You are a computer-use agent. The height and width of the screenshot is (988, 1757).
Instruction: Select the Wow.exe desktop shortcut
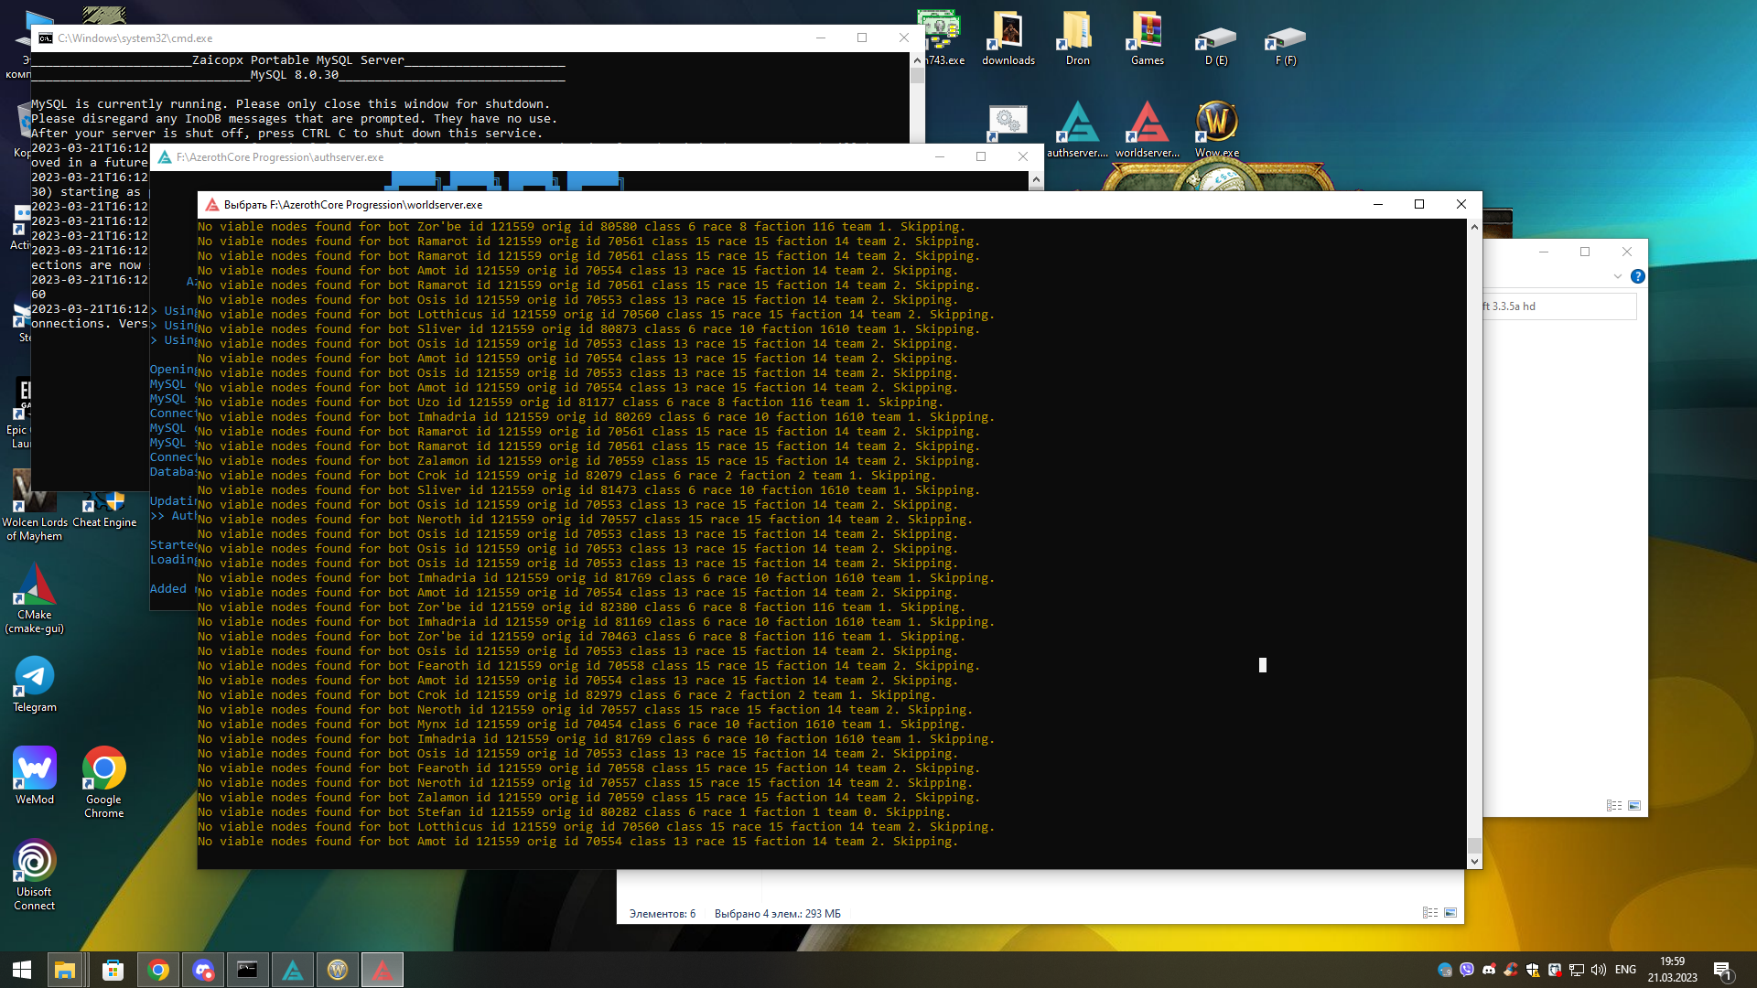[1216, 124]
